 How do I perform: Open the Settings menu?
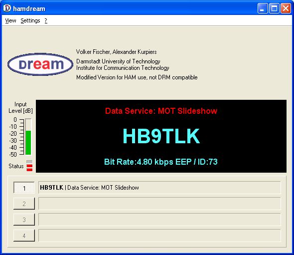(30, 20)
